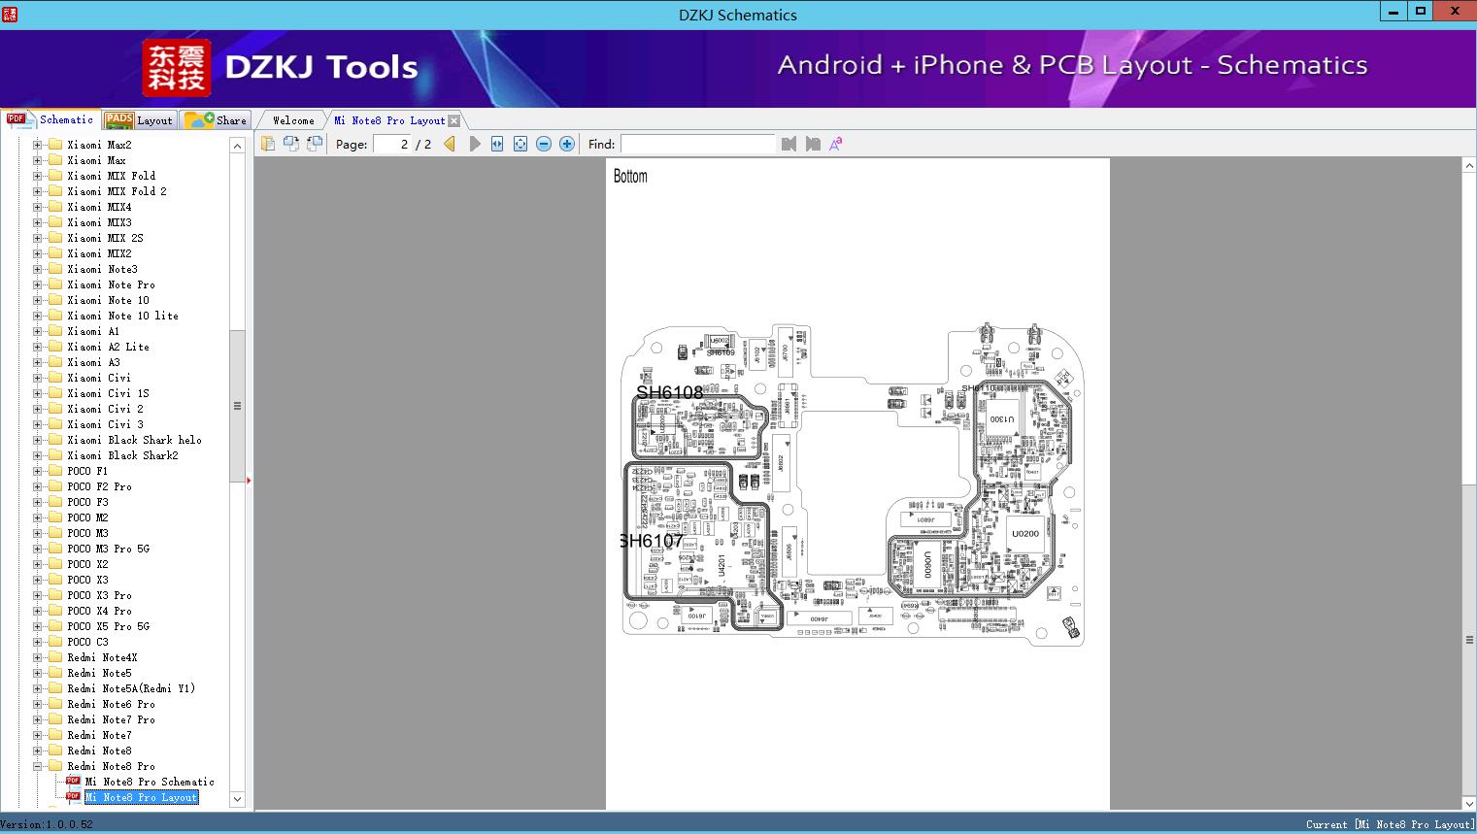Click the document vertical scrollbar thumb

tap(1469, 640)
